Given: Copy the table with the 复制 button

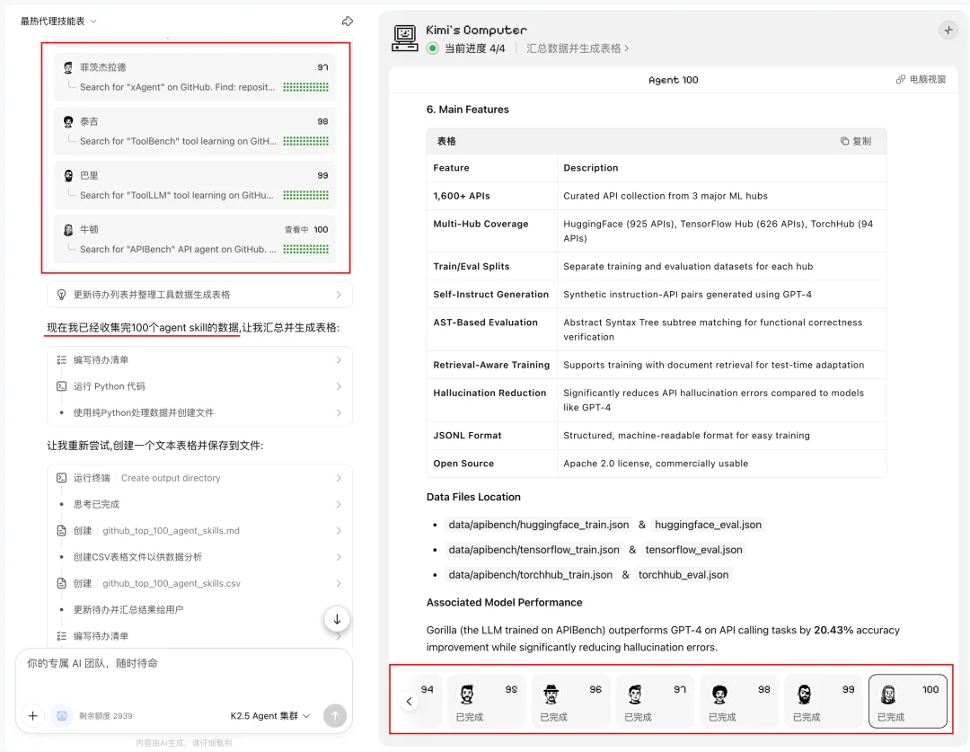Looking at the screenshot, I should click(856, 141).
